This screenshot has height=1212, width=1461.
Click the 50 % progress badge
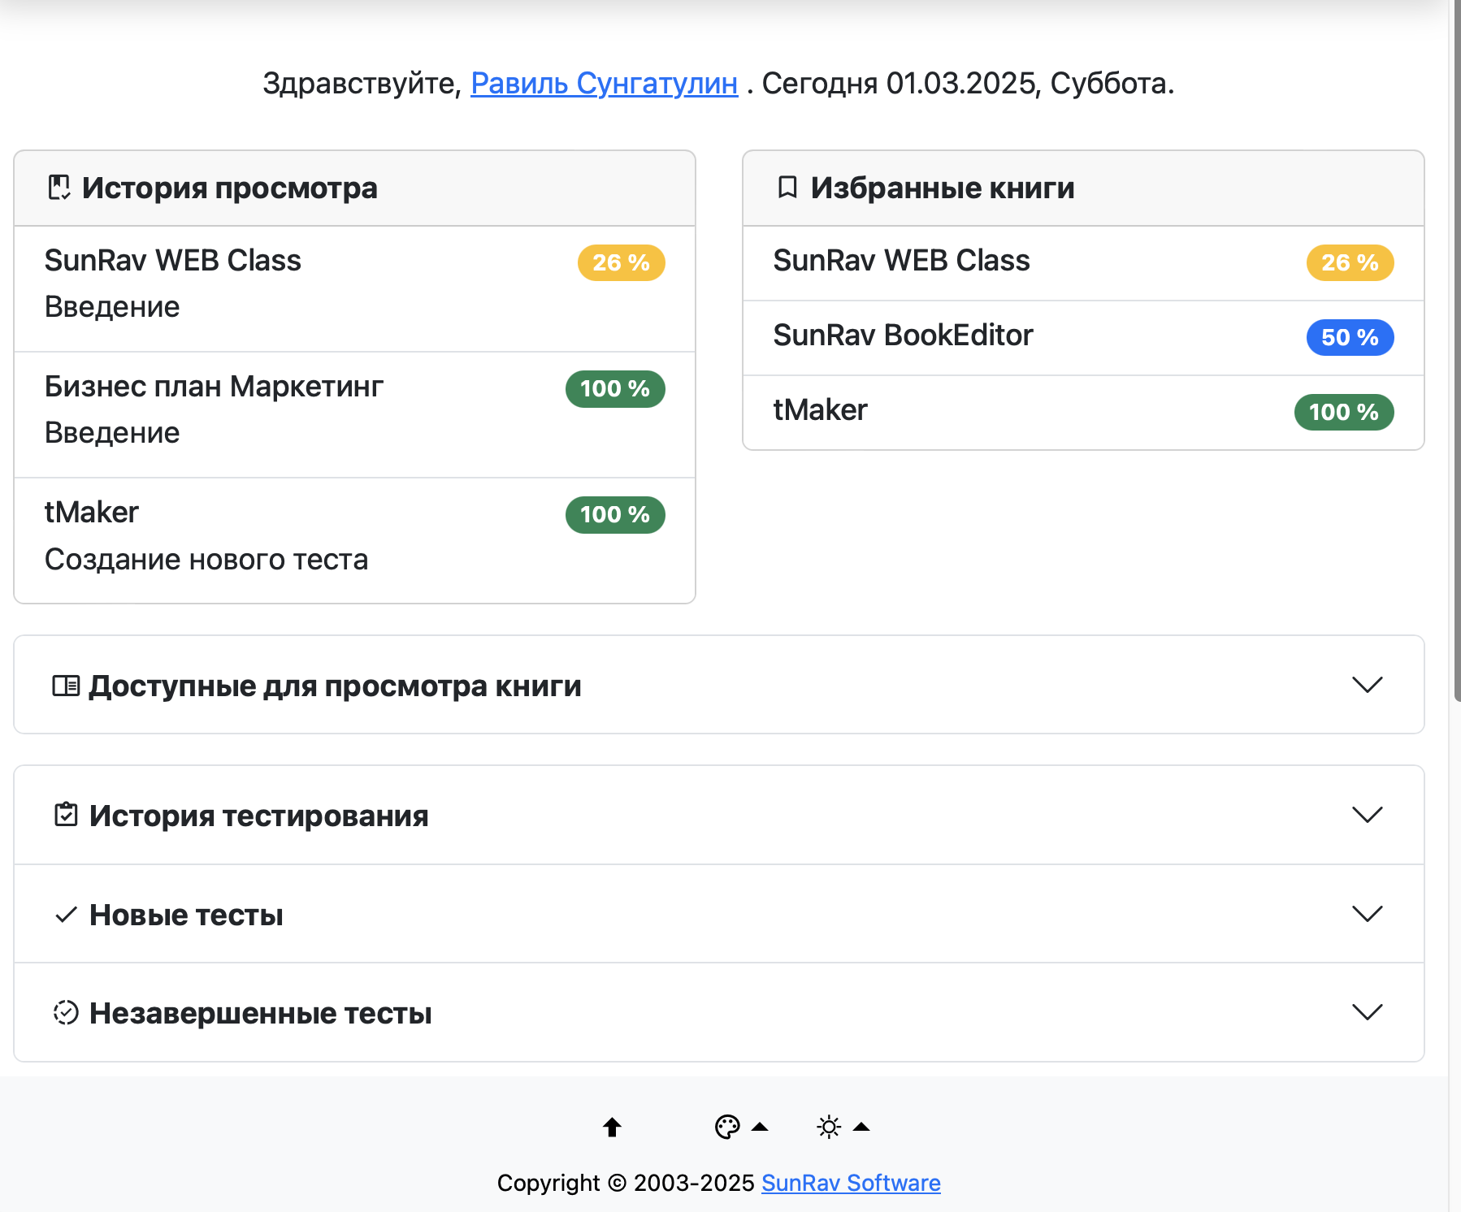(1349, 337)
